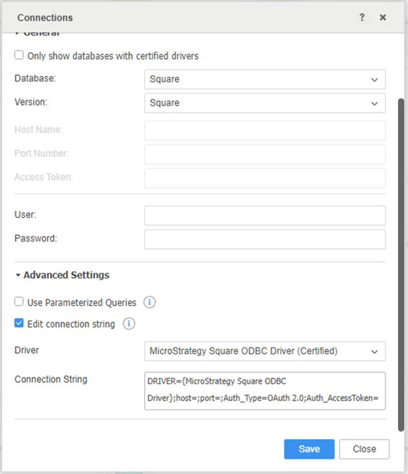This screenshot has height=474, width=408.
Task: Focus the Password input field
Action: tap(265, 239)
